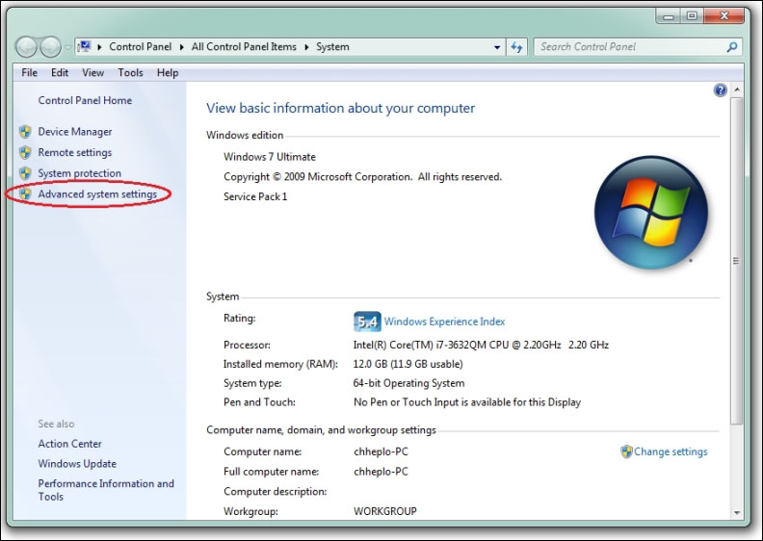Click the shield icon beside System protection
The height and width of the screenshot is (541, 763).
tap(25, 173)
